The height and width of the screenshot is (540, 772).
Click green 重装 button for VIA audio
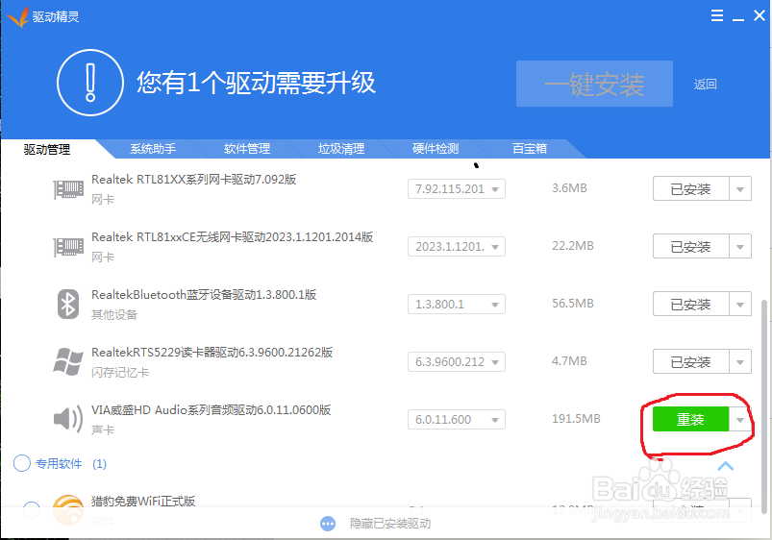[x=691, y=419]
